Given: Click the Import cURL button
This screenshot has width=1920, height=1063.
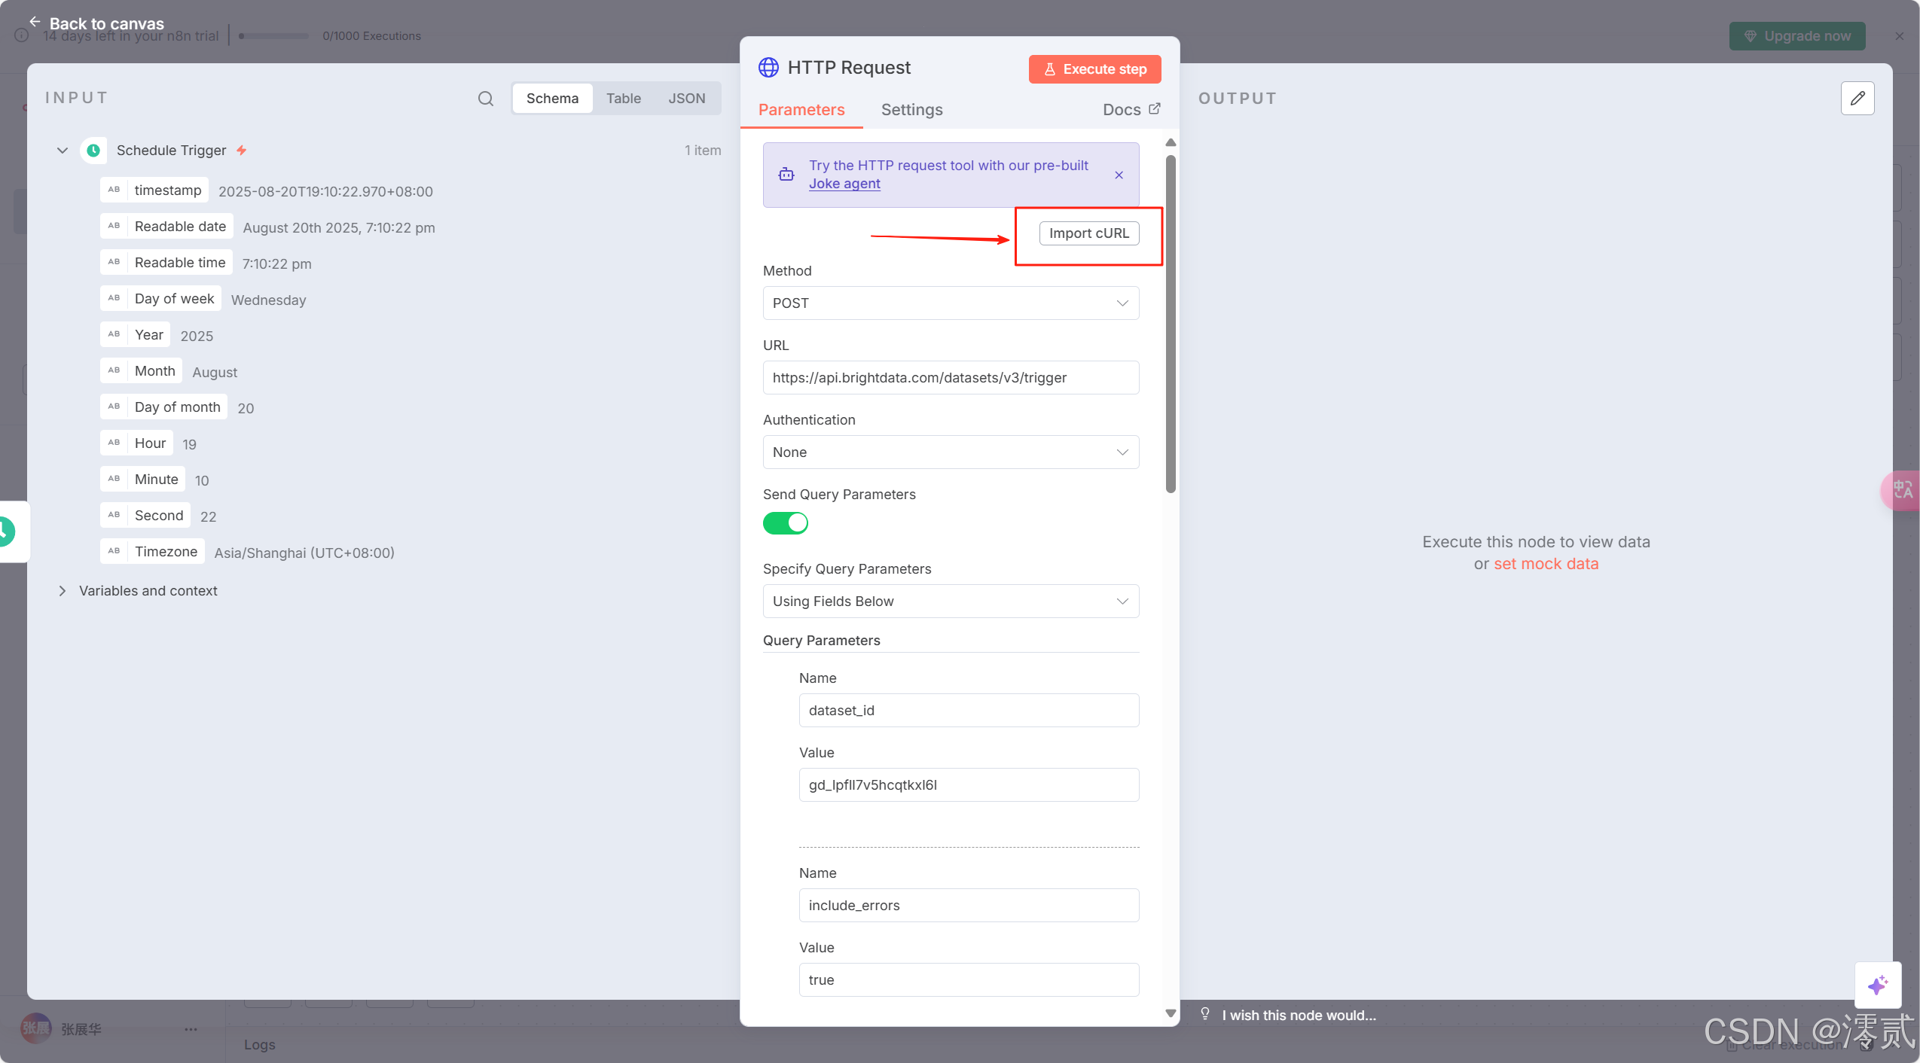Looking at the screenshot, I should click(1088, 233).
